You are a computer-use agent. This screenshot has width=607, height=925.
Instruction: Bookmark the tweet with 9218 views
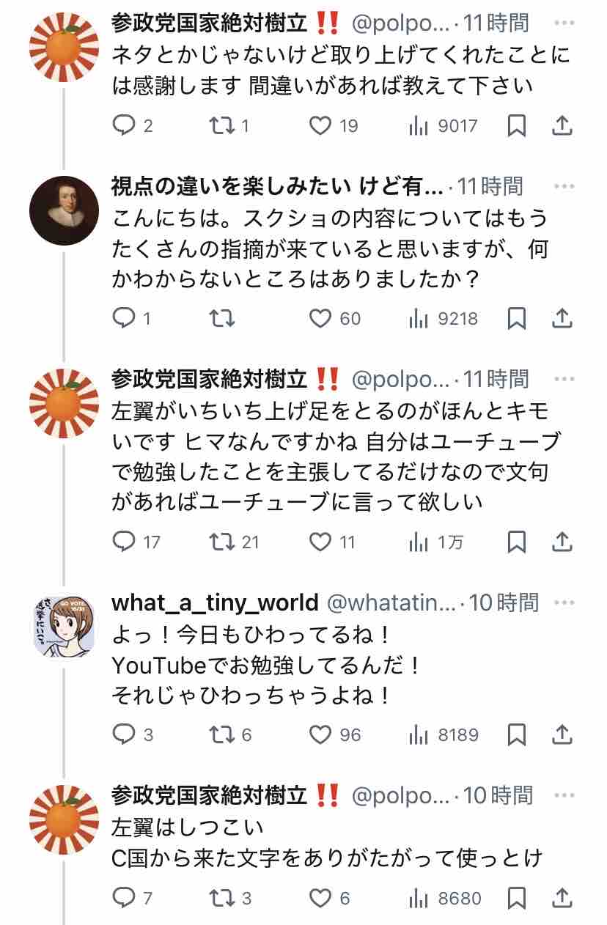[517, 319]
